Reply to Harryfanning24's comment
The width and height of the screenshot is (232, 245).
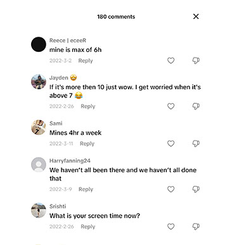point(86,189)
